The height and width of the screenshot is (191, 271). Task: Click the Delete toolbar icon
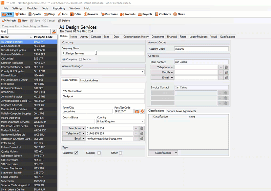coord(59,21)
